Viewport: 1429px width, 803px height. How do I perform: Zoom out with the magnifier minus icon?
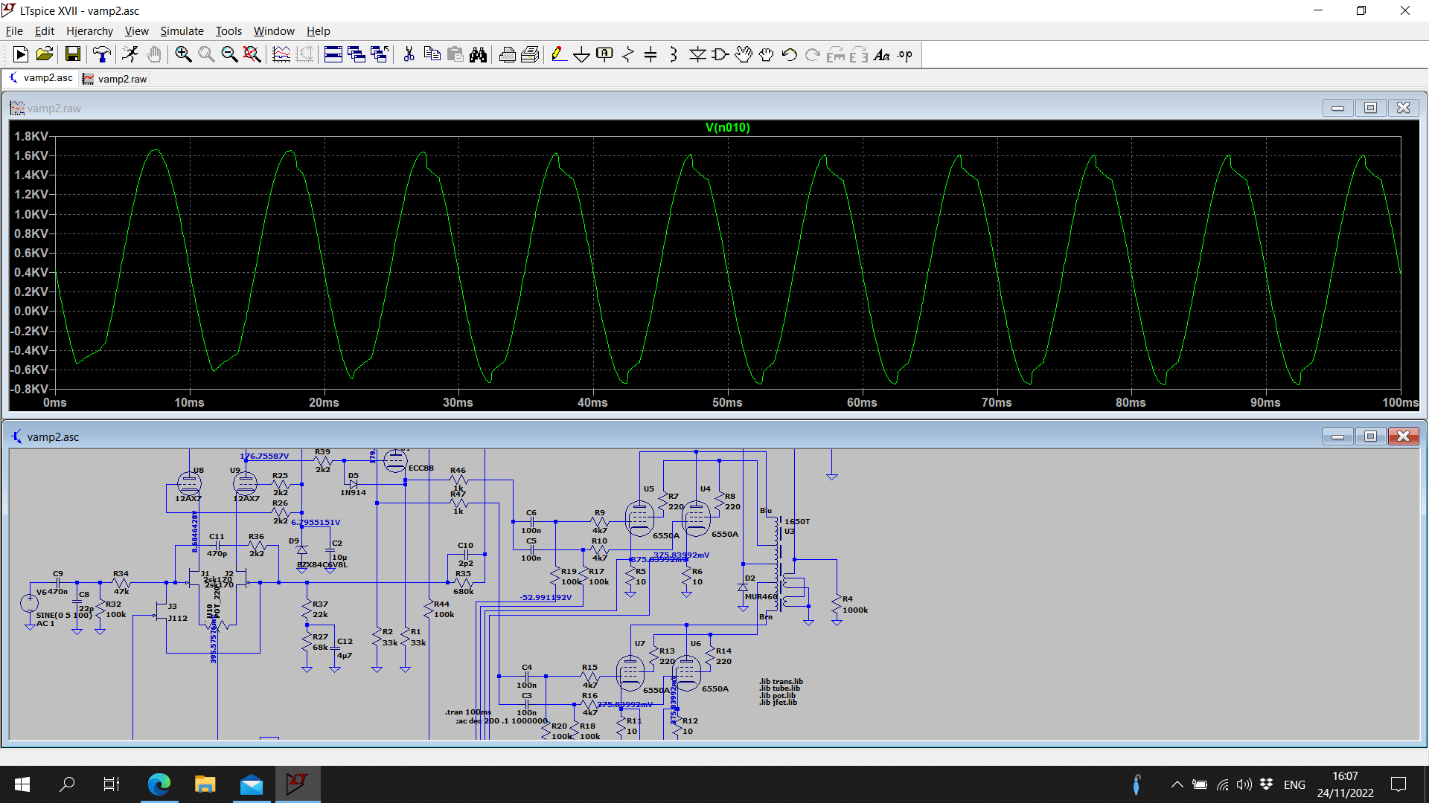point(229,54)
